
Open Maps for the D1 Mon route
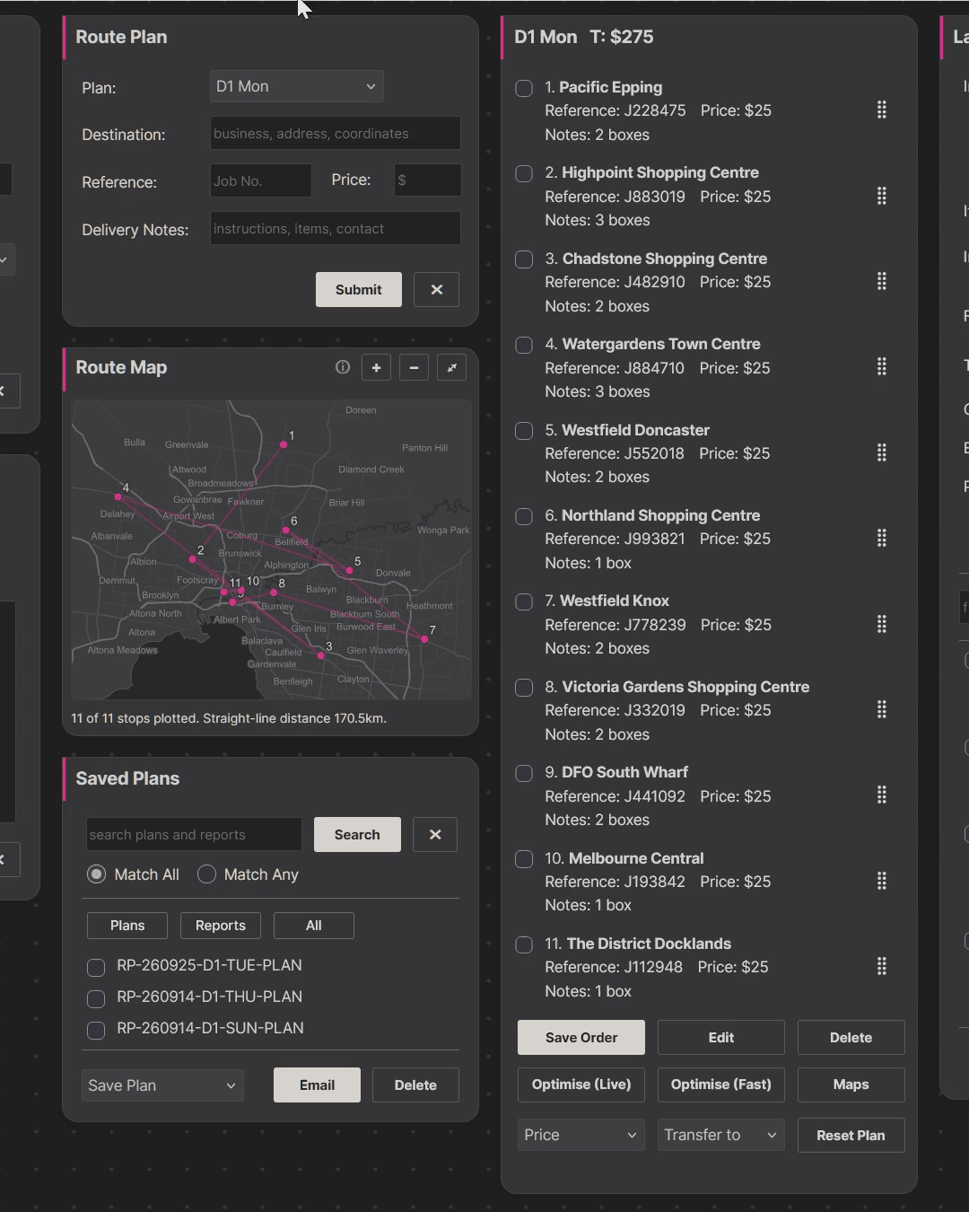pyautogui.click(x=851, y=1085)
